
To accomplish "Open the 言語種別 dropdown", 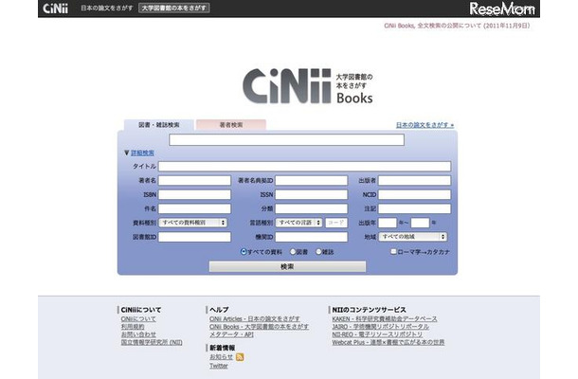I will (299, 223).
